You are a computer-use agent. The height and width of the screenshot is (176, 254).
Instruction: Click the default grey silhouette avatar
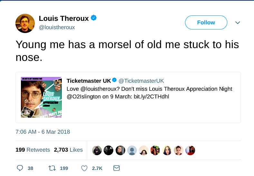[x=132, y=150]
